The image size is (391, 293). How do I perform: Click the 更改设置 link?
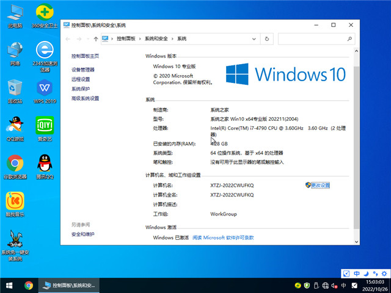click(320, 185)
